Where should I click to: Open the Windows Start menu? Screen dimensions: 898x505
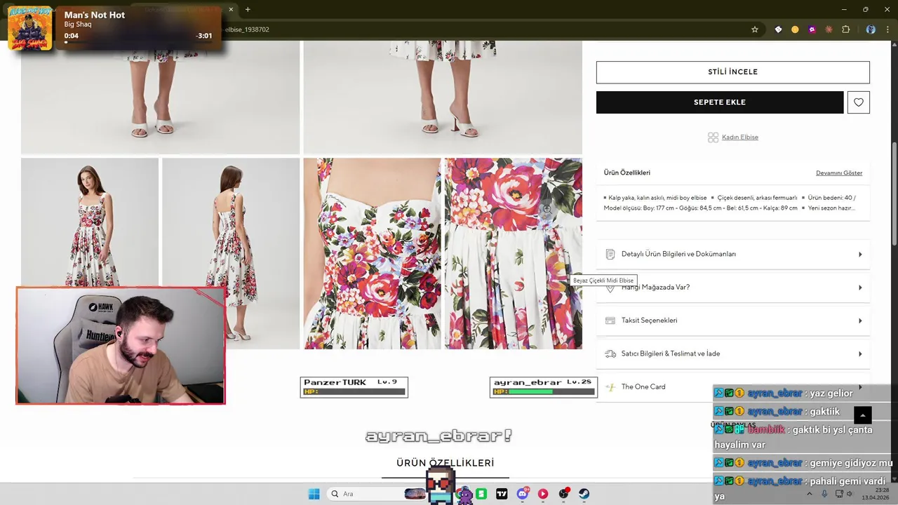pos(314,494)
